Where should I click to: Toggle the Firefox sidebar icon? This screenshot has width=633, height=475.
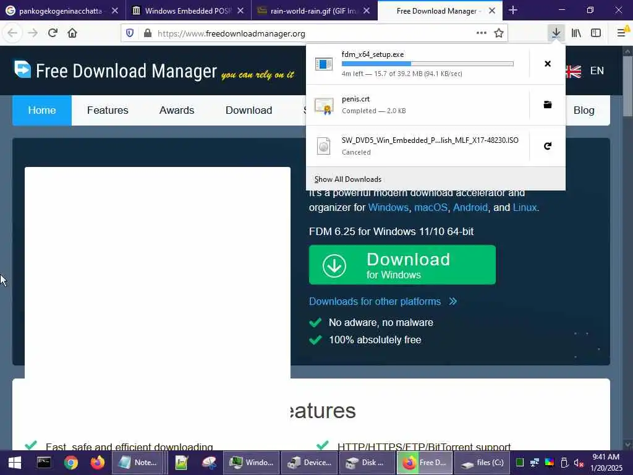pos(596,33)
